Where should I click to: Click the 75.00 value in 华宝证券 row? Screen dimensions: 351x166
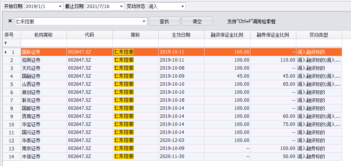coord(289,124)
